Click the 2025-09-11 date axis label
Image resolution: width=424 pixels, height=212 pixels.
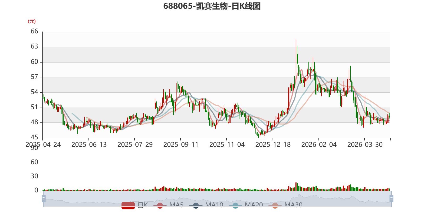[x=181, y=145]
